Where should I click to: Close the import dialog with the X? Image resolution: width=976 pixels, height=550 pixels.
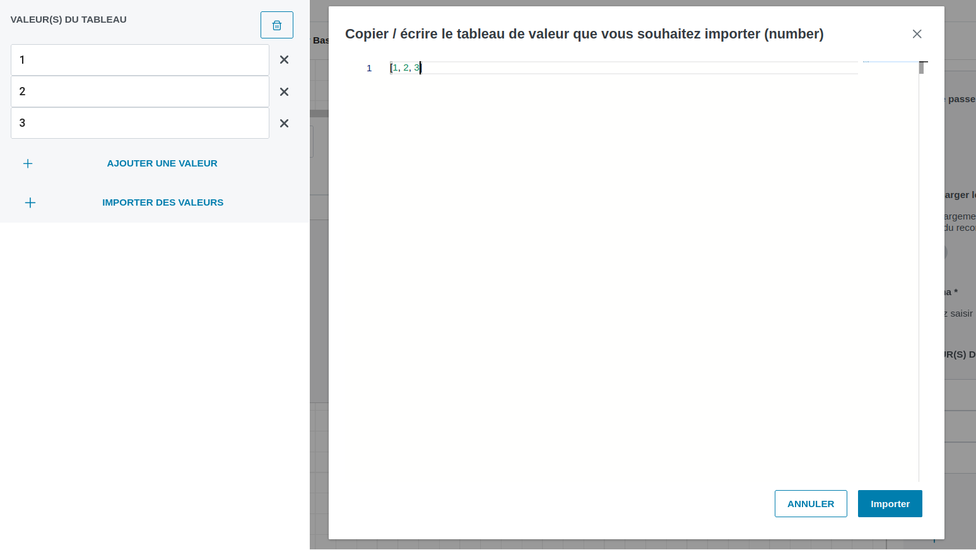coord(917,34)
